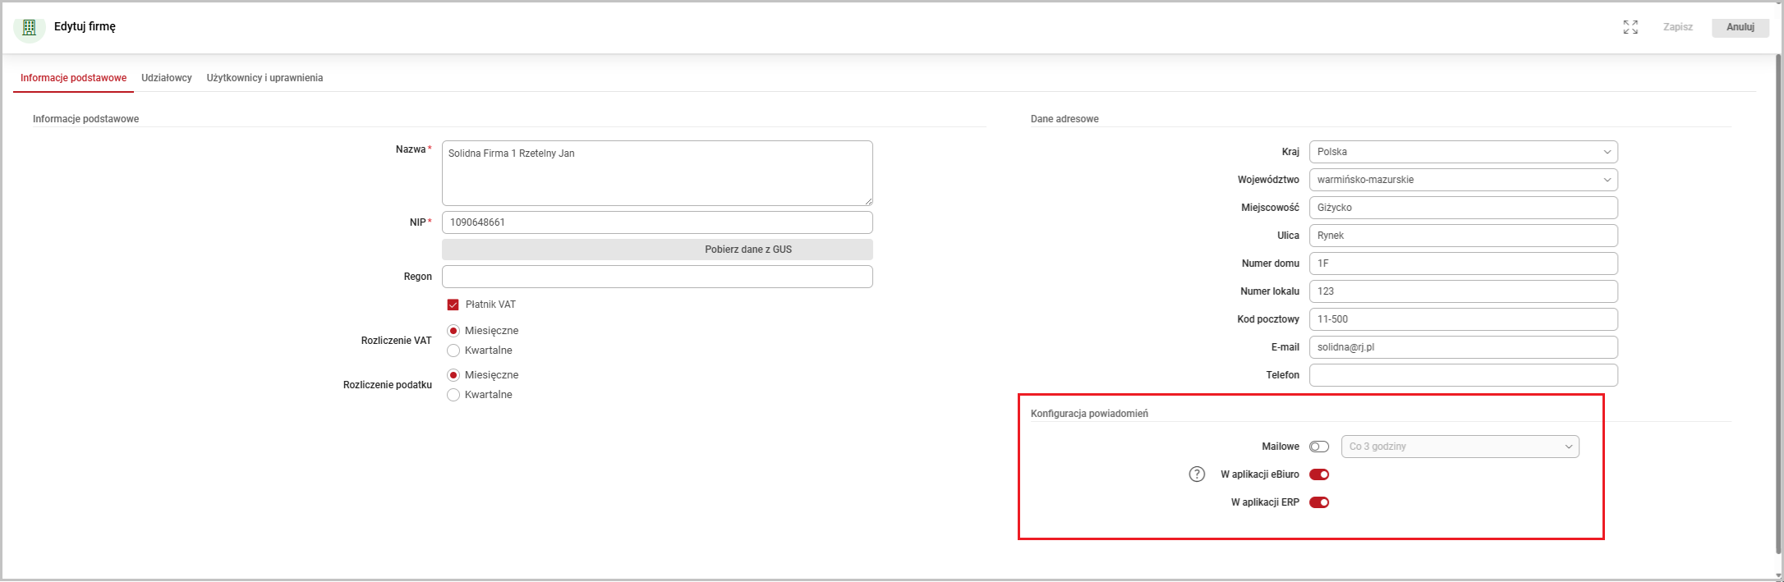The image size is (1784, 582).
Task: Click the green company building icon
Action: [30, 27]
